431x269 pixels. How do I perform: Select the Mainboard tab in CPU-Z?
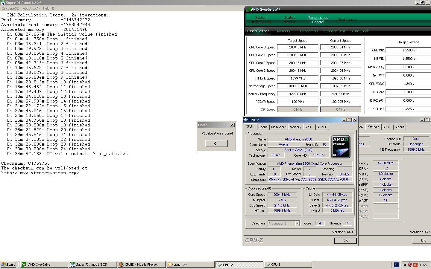(x=279, y=127)
